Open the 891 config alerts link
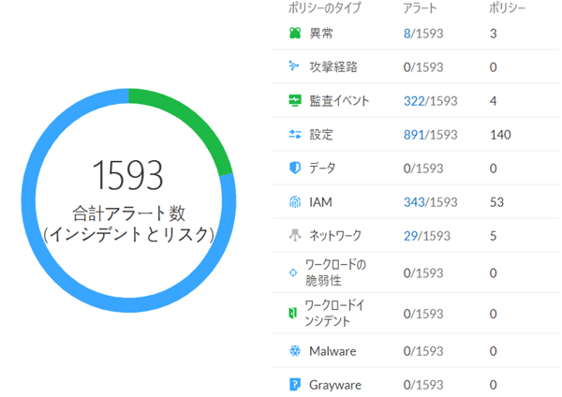The width and height of the screenshot is (562, 397). point(415,135)
